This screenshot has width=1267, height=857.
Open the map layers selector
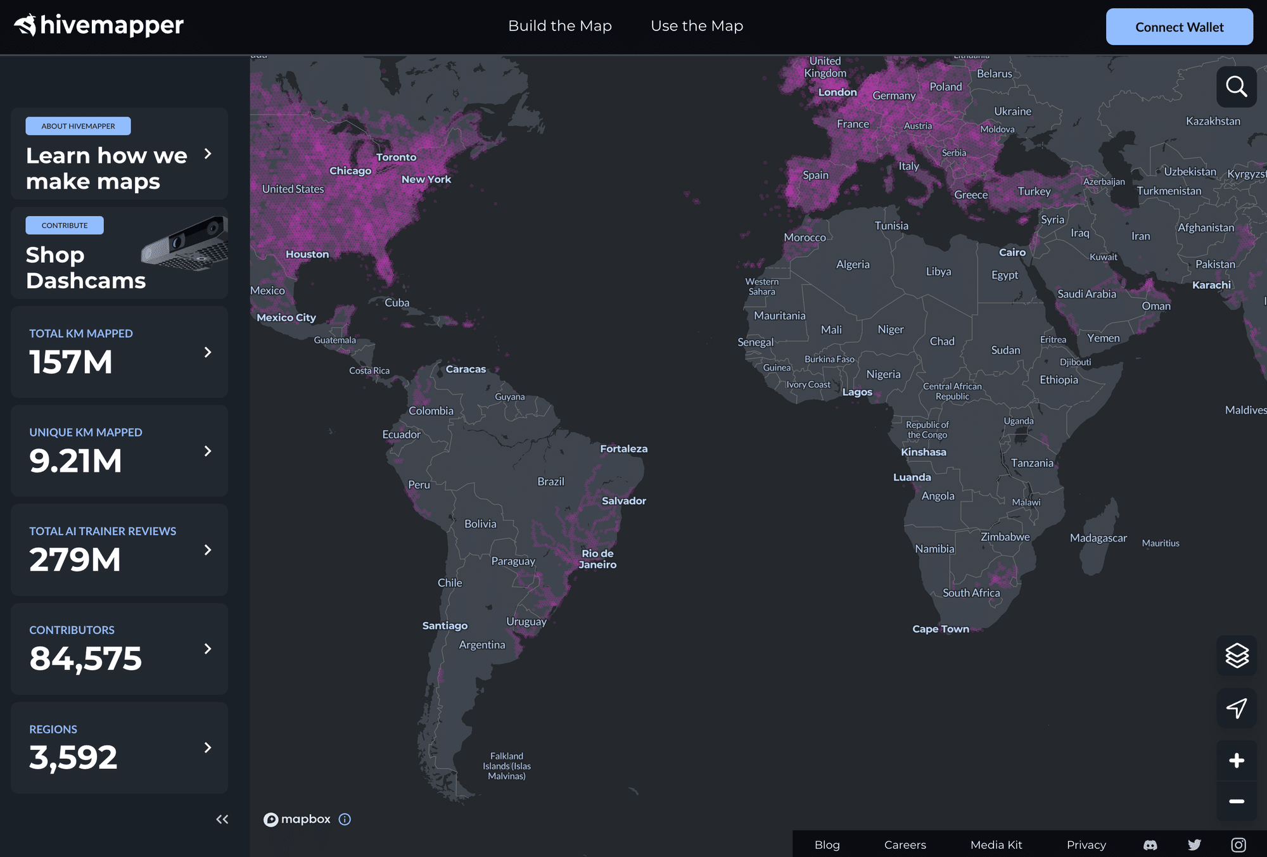click(x=1236, y=656)
